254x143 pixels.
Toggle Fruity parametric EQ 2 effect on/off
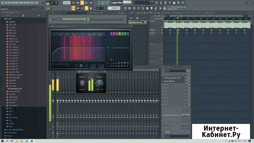tap(186, 78)
